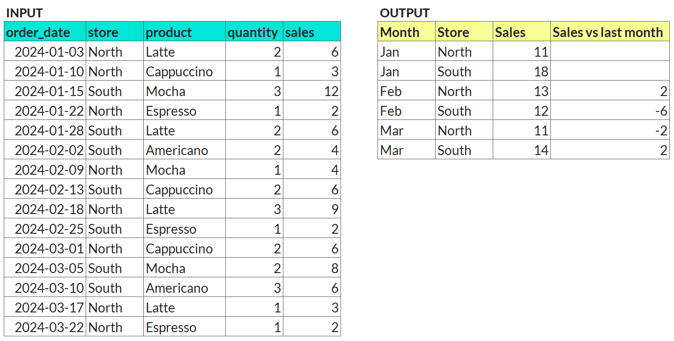Click the OUTPUT label above the table
The height and width of the screenshot is (341, 674).
[405, 13]
